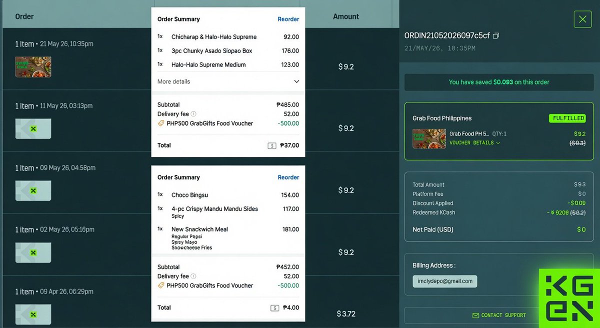
Task: Click the Net Paid (USD) label
Action: pos(432,229)
